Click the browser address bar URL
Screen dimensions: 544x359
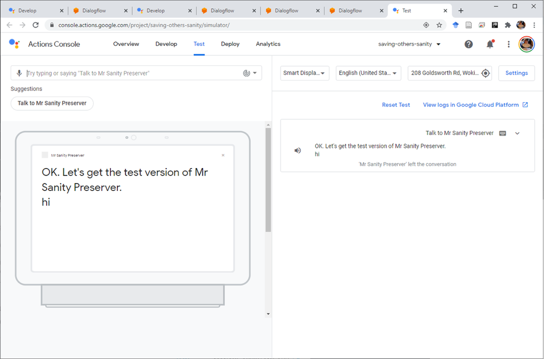(143, 25)
